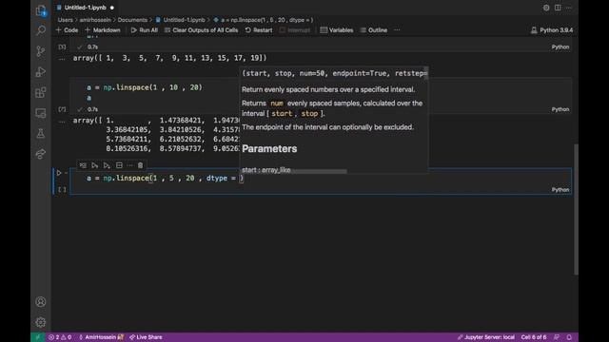Screen dimensions: 609x342
Task: Place cursor in the dtype = cell editor
Action: click(x=321, y=178)
